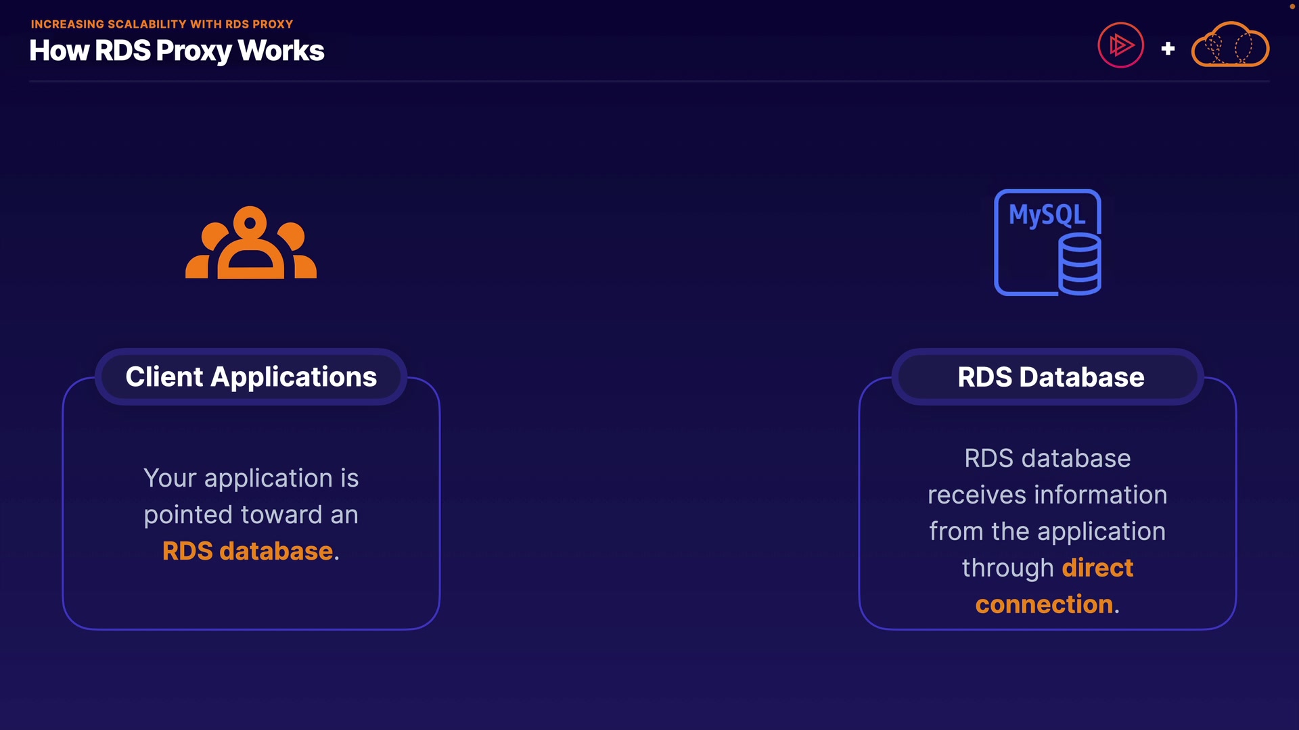Viewport: 1299px width, 730px height.
Task: Click the database cylinder inside MySQL icon
Action: point(1080,264)
